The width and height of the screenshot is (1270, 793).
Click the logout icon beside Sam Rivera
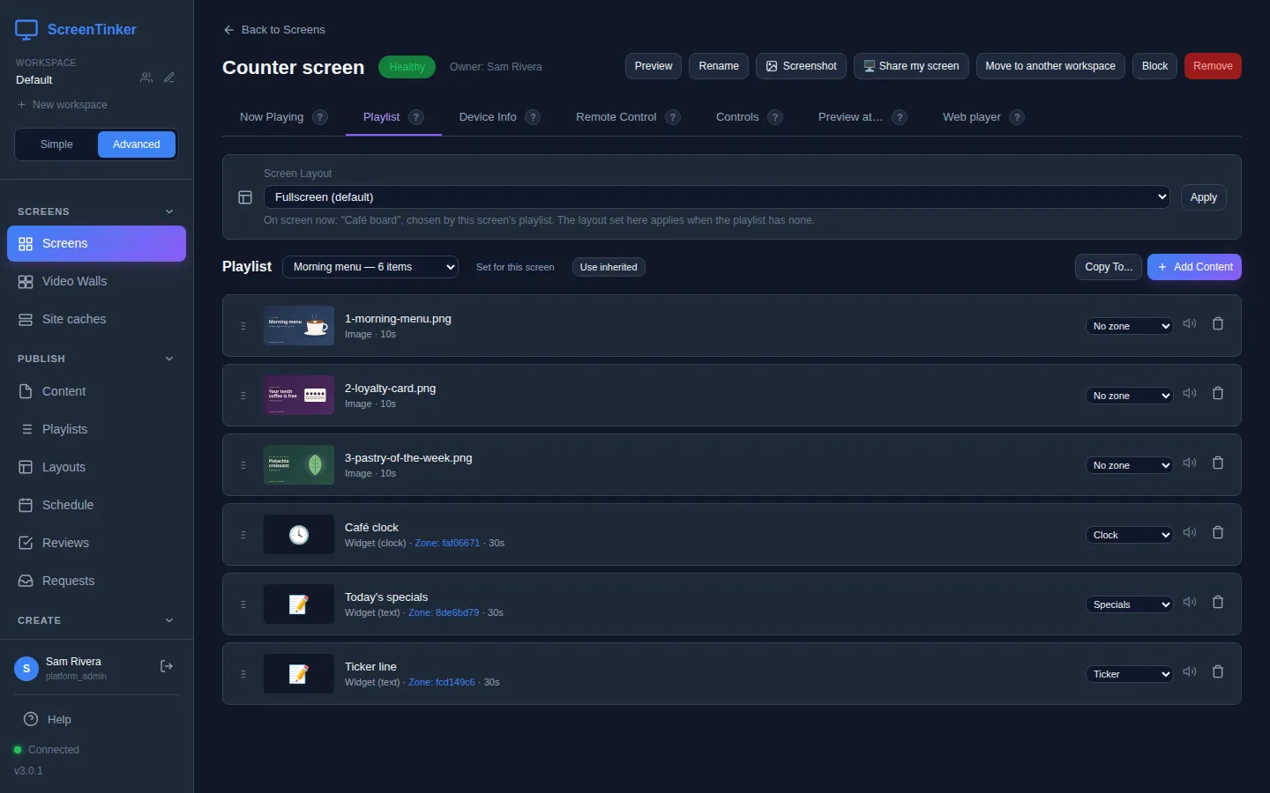pos(166,667)
